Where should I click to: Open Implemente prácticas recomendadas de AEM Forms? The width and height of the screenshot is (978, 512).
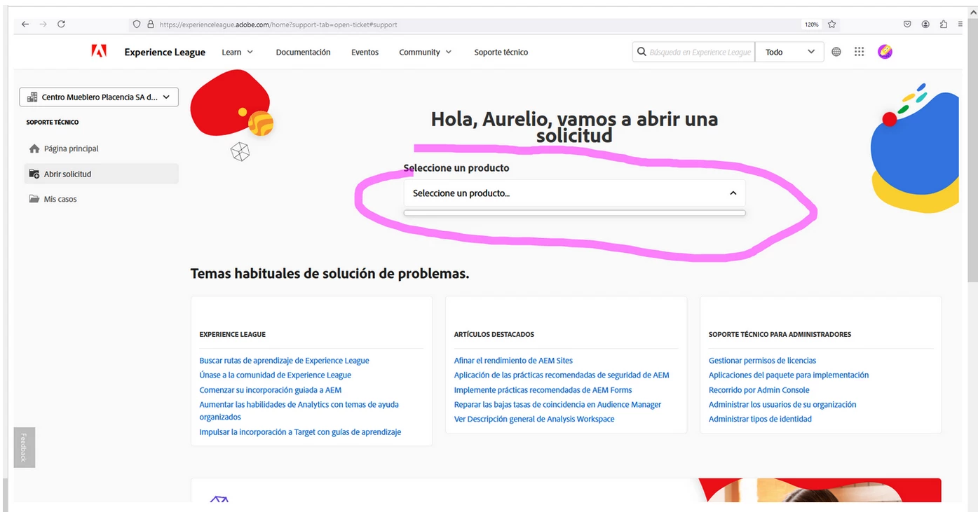(x=543, y=390)
